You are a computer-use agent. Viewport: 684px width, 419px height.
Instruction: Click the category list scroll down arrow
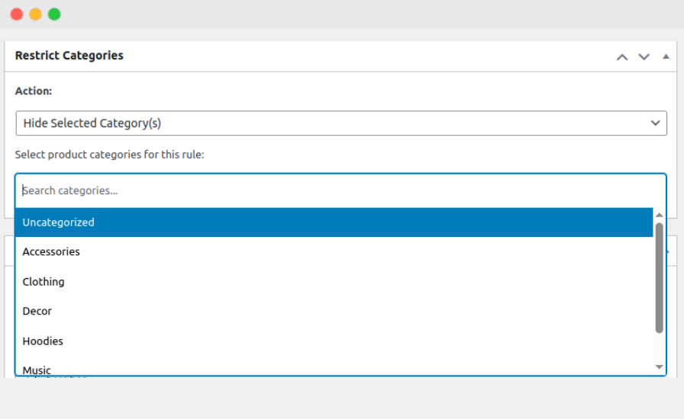(x=660, y=367)
